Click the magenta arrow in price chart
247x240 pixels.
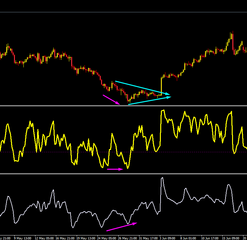[111, 99]
